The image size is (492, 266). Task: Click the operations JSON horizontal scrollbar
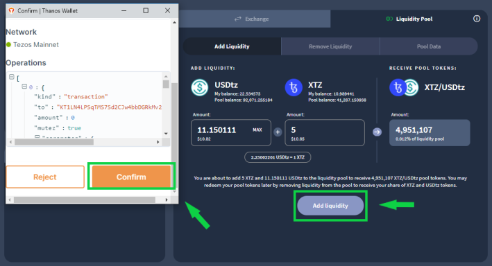(x=54, y=142)
